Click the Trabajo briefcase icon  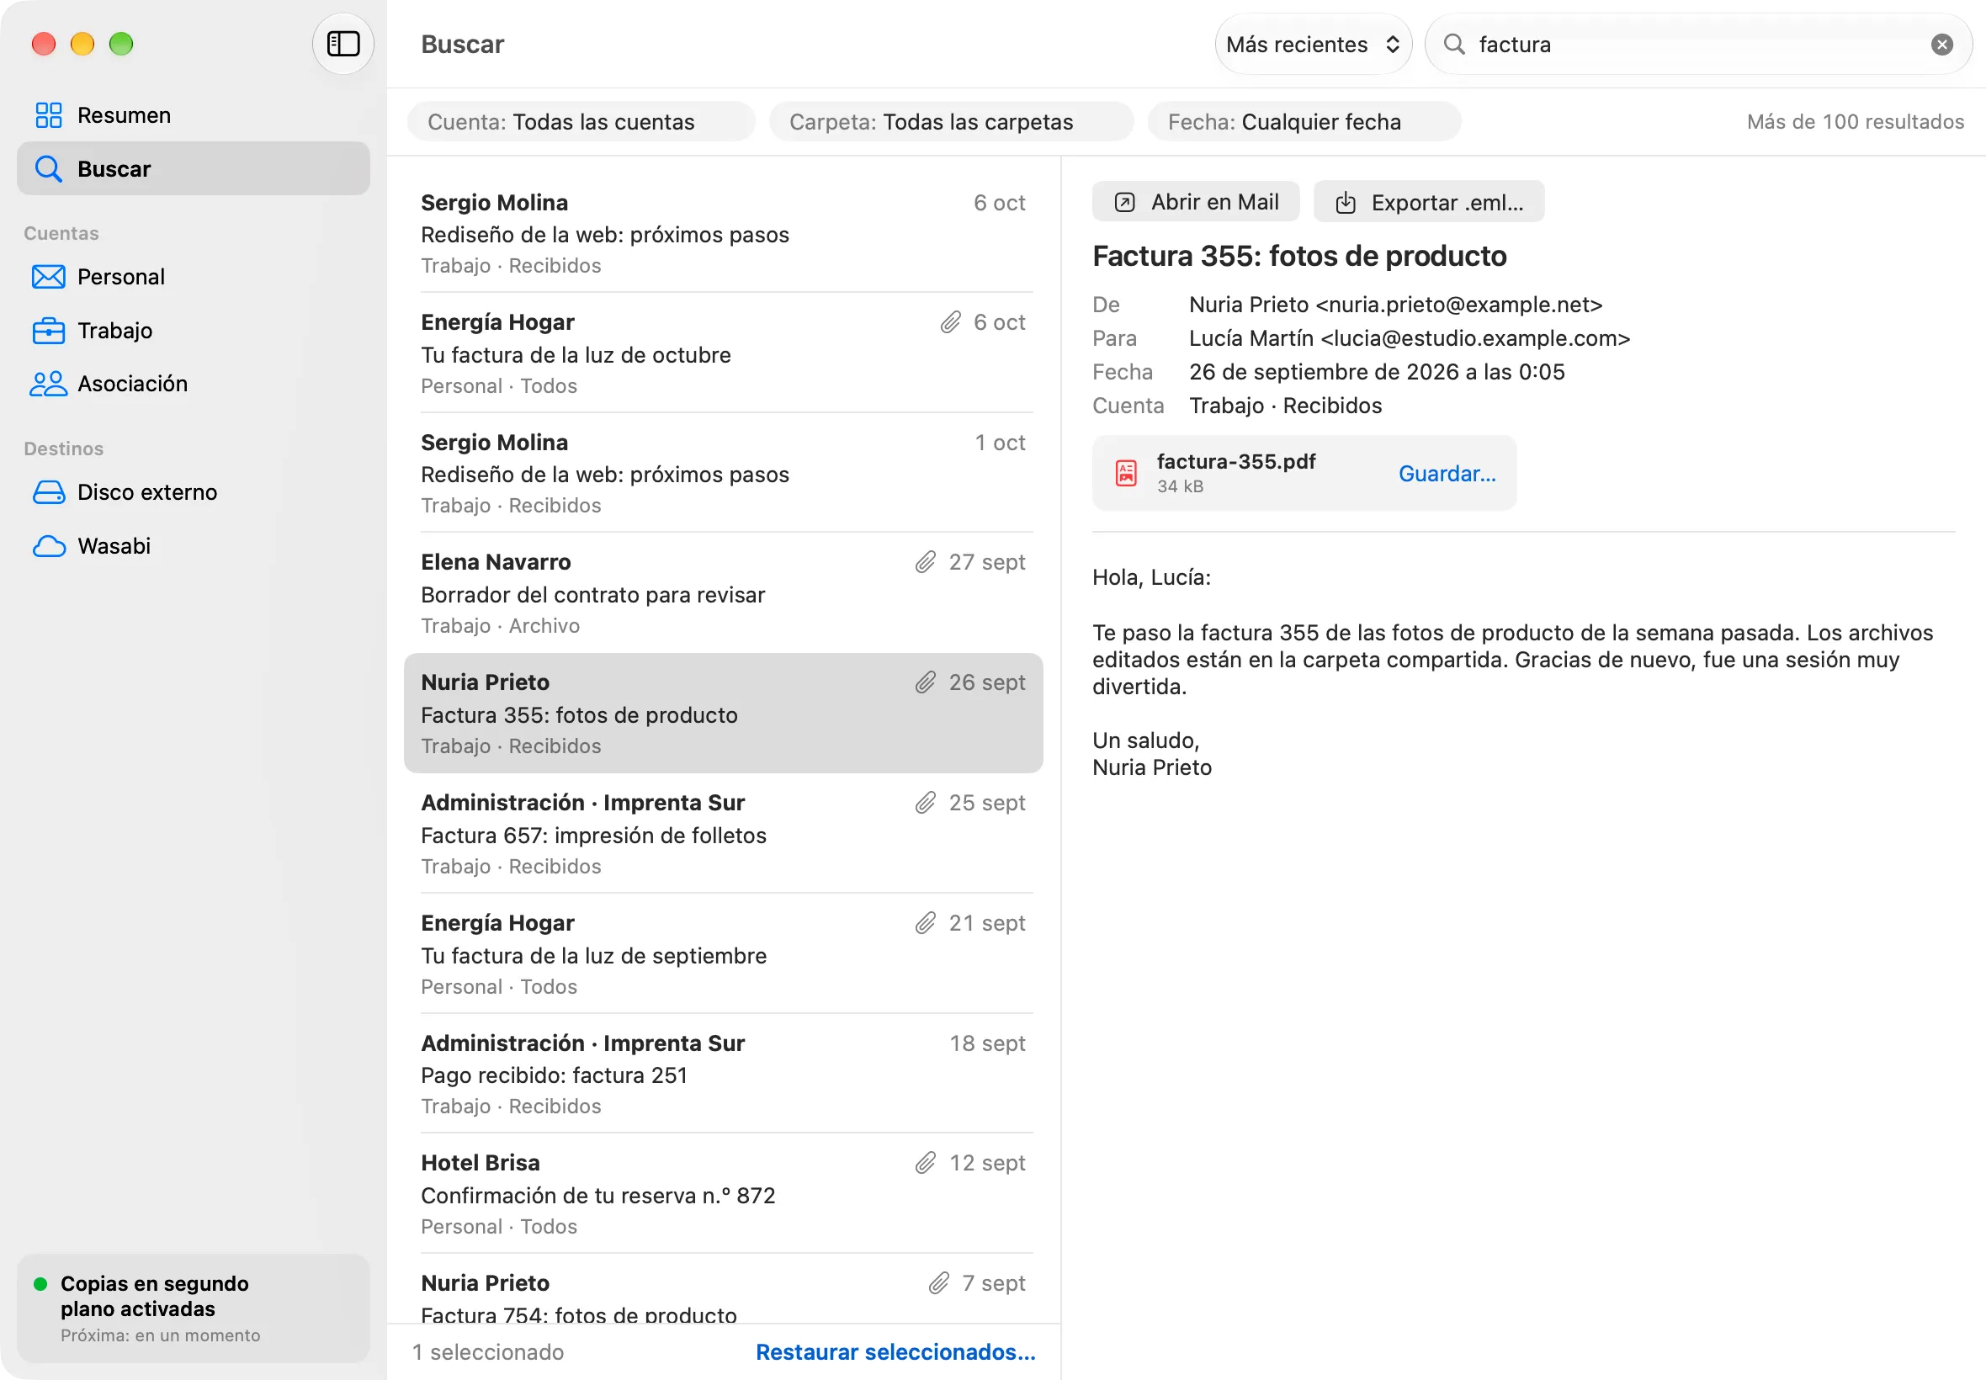click(49, 331)
